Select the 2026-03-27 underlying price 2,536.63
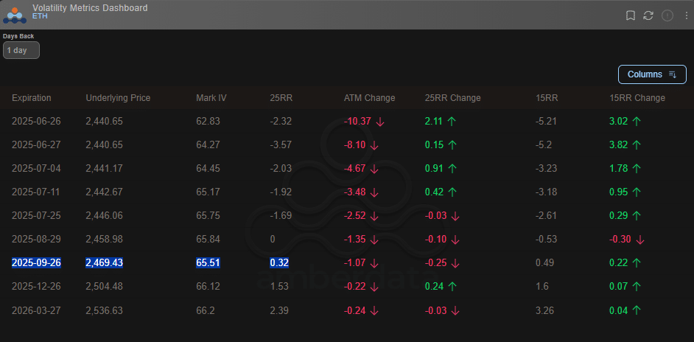The width and height of the screenshot is (694, 342). pyautogui.click(x=104, y=310)
